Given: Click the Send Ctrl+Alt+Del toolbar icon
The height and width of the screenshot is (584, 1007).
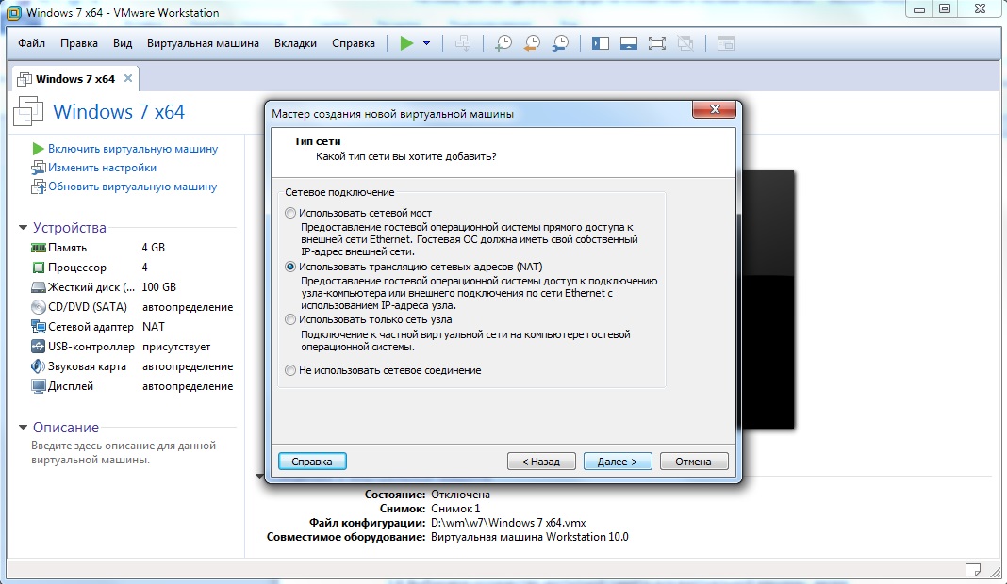Looking at the screenshot, I should tap(463, 43).
